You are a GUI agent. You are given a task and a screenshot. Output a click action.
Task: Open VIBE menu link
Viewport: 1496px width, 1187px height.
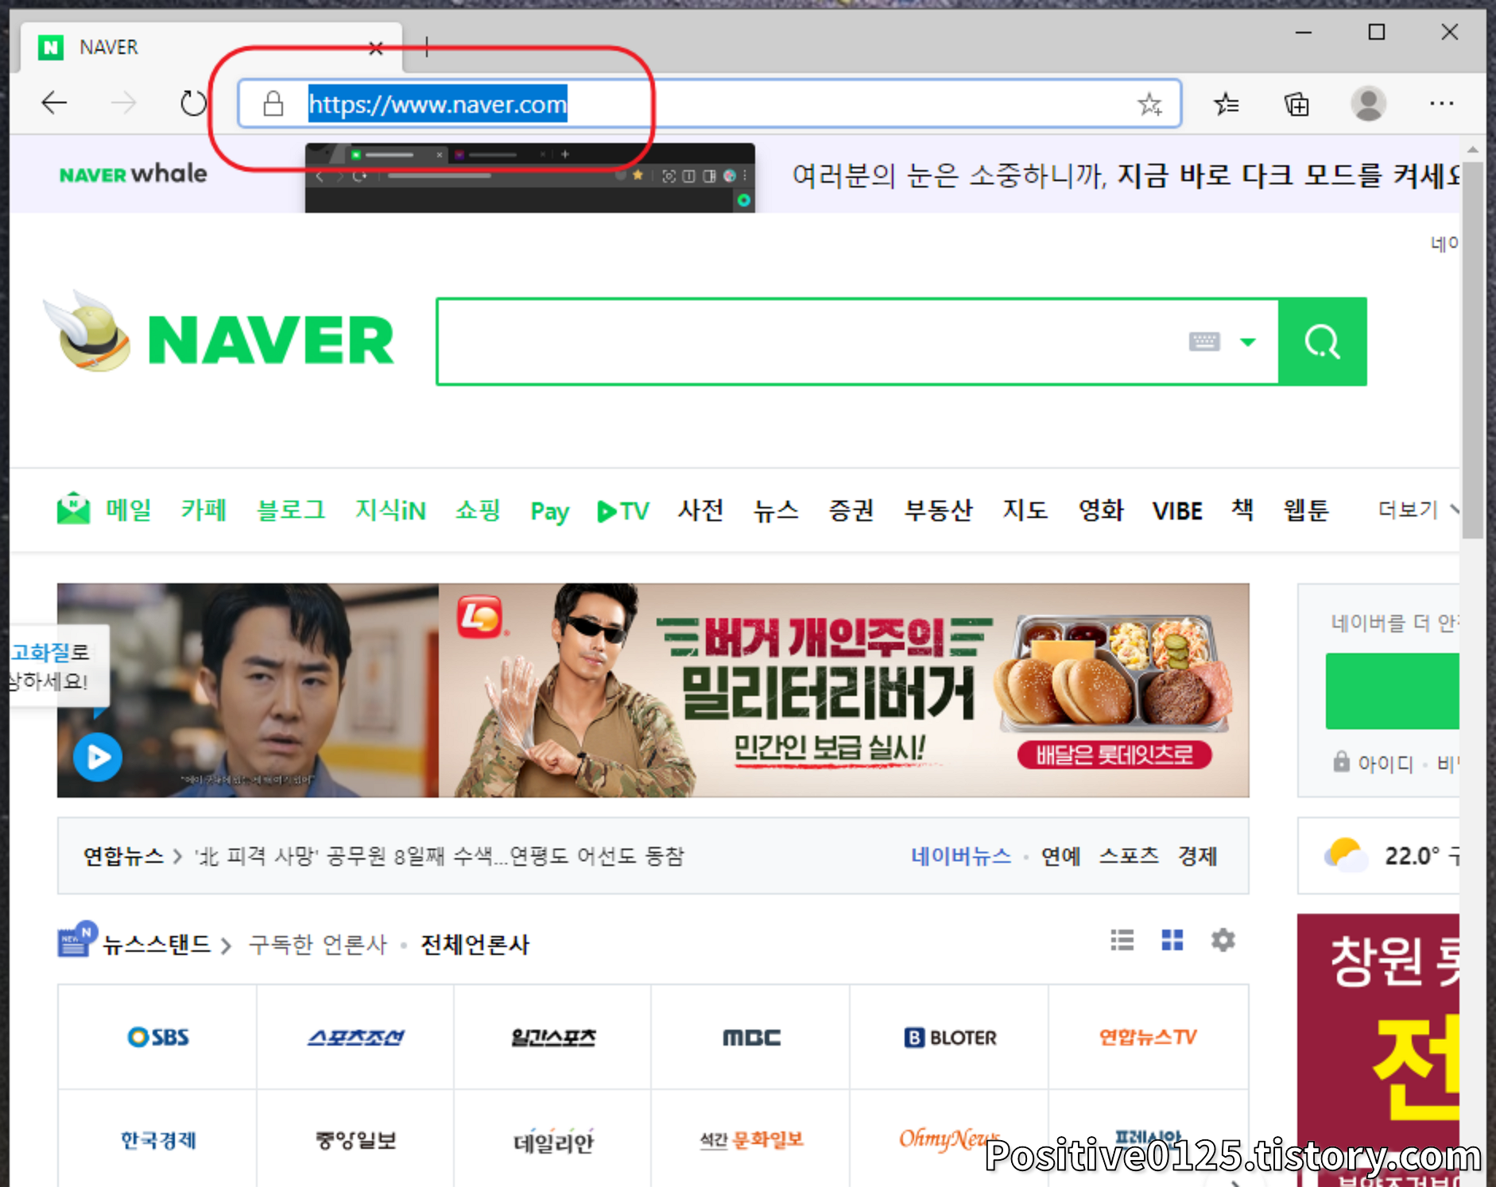[x=1177, y=511]
